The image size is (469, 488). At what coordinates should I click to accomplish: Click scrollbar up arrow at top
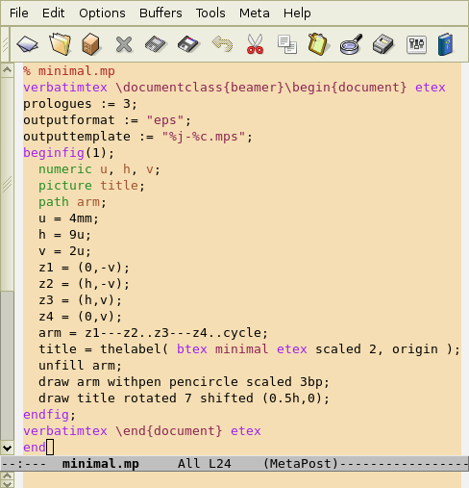(7, 69)
